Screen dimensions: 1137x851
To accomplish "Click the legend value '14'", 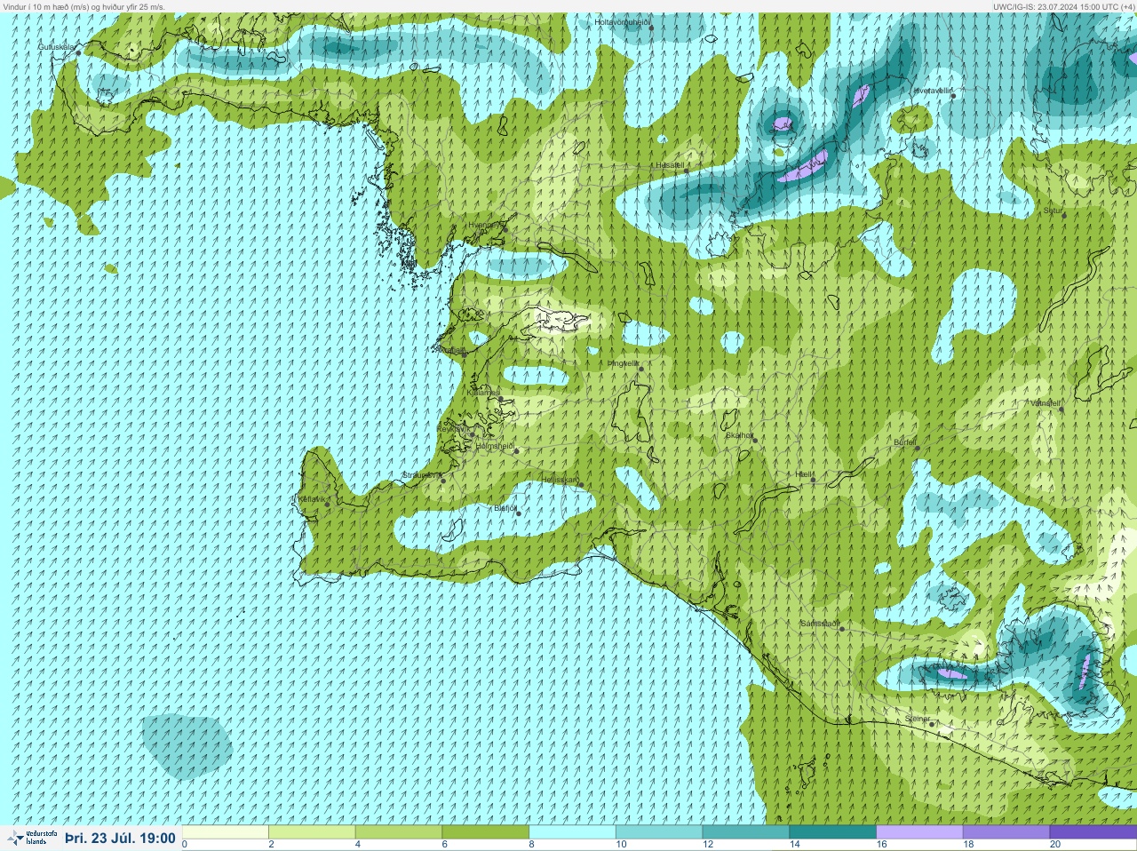I will point(794,845).
